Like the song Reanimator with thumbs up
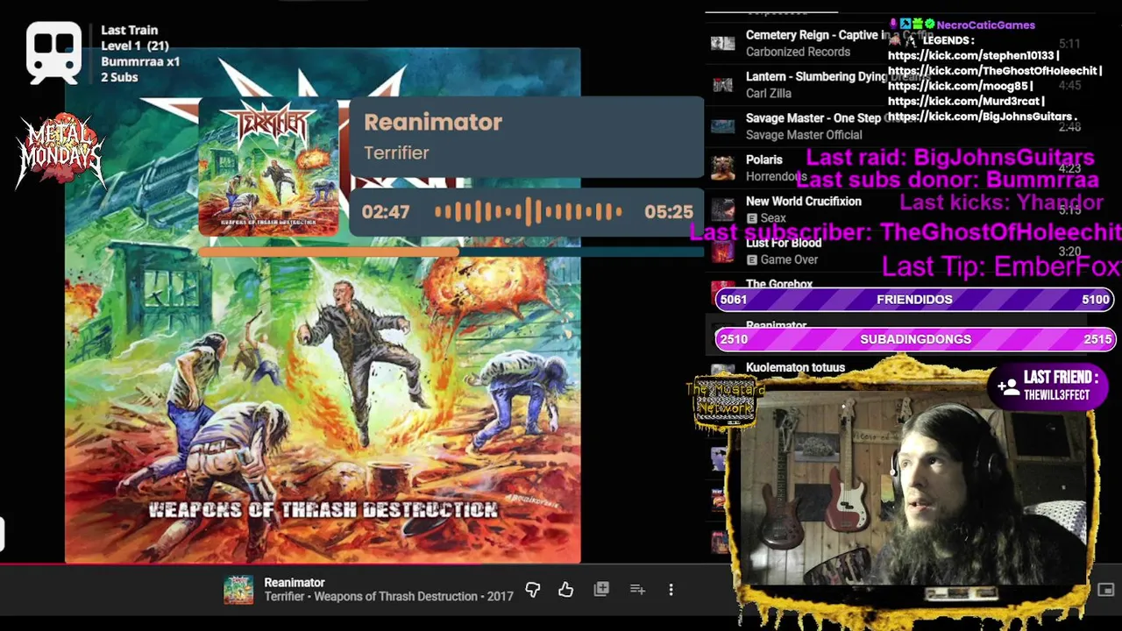The image size is (1122, 631). (565, 590)
